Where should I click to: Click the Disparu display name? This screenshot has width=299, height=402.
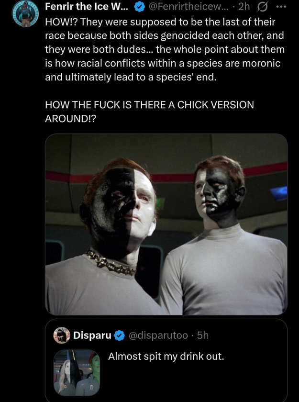92,335
